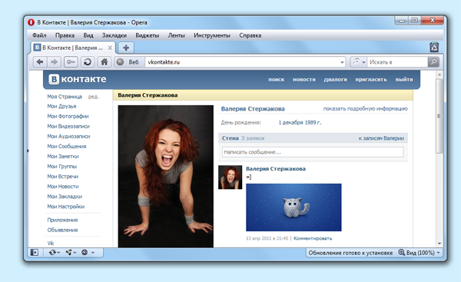Click поиск in the VK header
This screenshot has width=461, height=282.
point(276,79)
